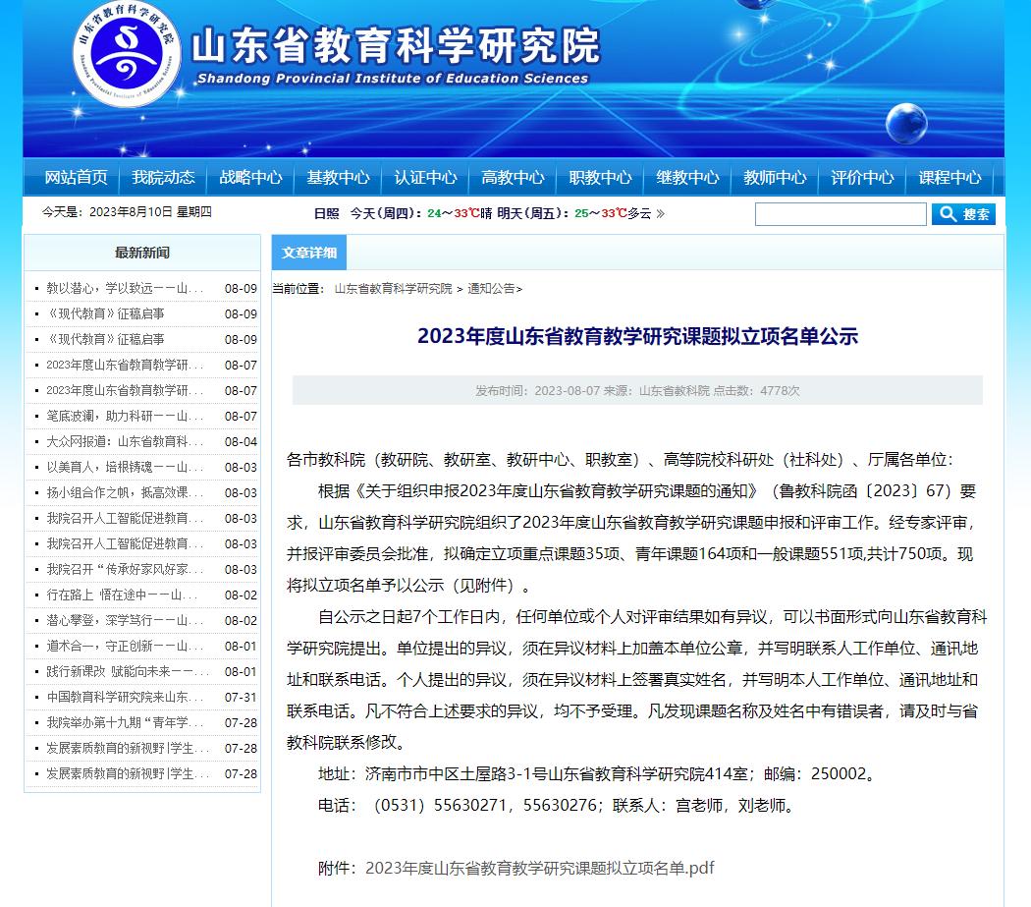Viewport: 1031px width, 907px height.
Task: Click the English subtitle Shandong Provincial Institute of Education Sciences
Action: 393,79
